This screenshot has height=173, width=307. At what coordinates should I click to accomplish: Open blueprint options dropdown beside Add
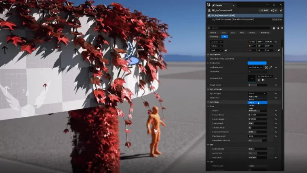[274, 11]
